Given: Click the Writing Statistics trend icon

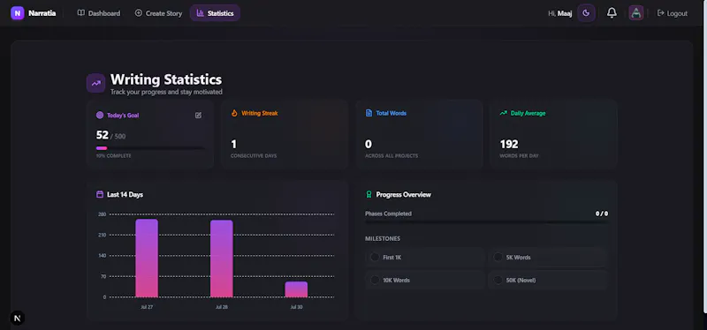Looking at the screenshot, I should pos(96,83).
